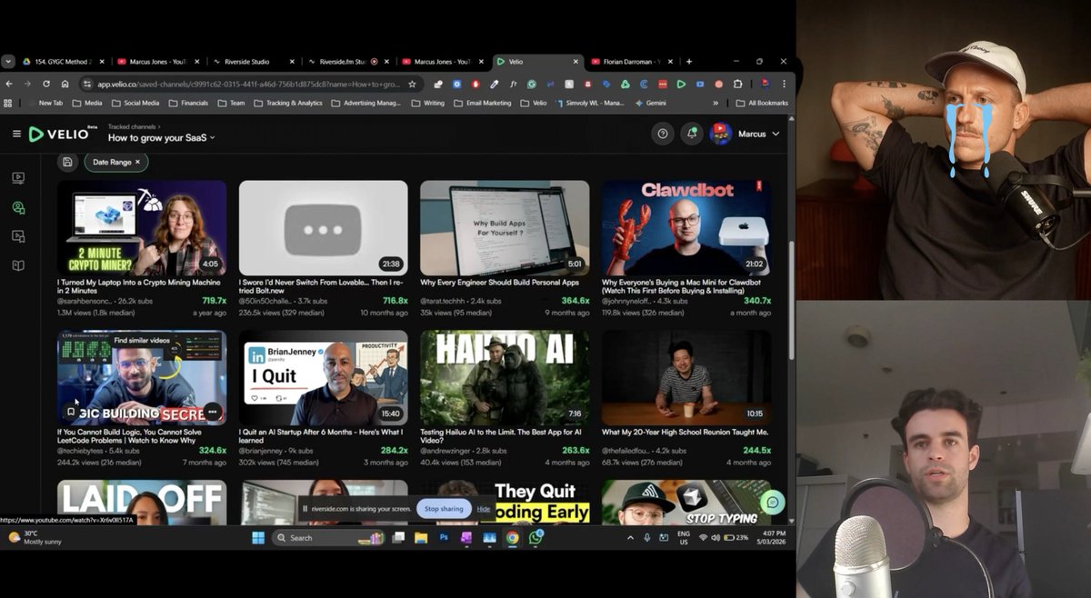Expand Marcus account dropdown

pyautogui.click(x=776, y=134)
